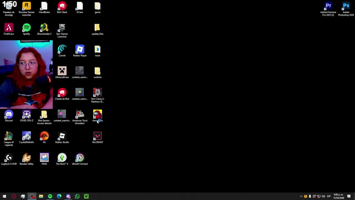Open Epic Games Launcher
Screen dimensions: 355x200
pyautogui.click(x=62, y=31)
